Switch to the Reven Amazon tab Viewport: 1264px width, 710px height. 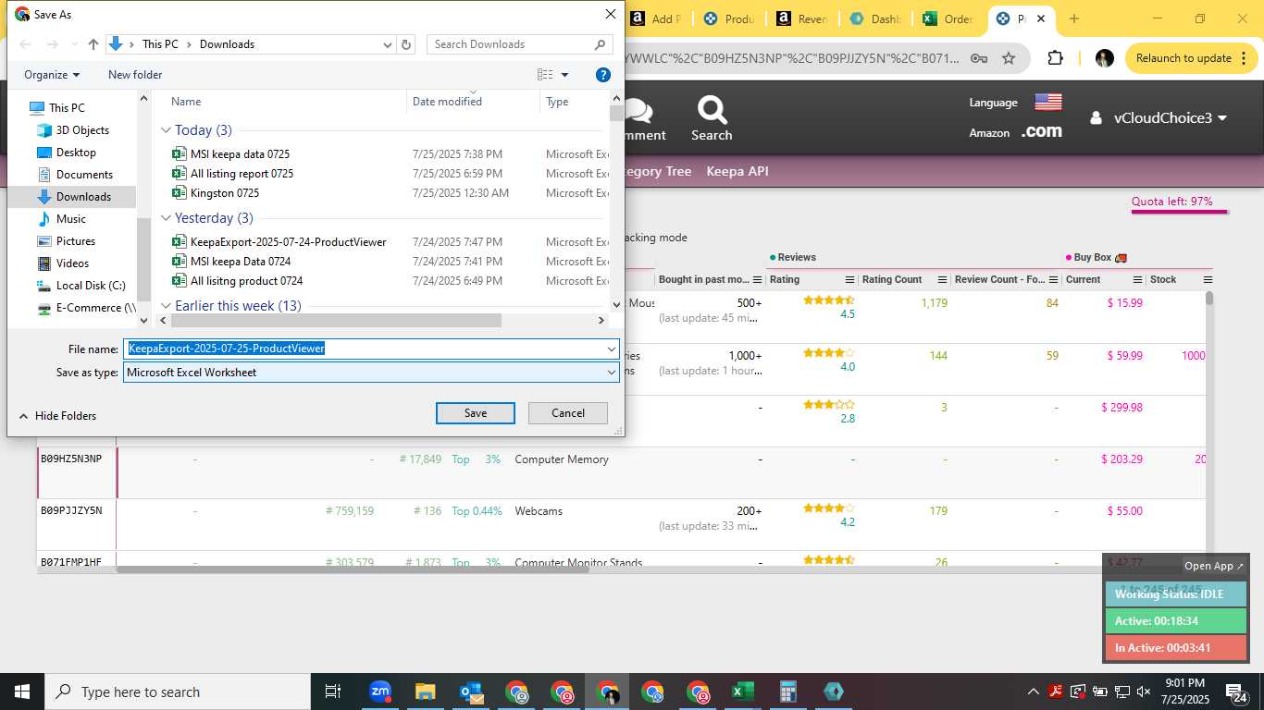point(802,18)
